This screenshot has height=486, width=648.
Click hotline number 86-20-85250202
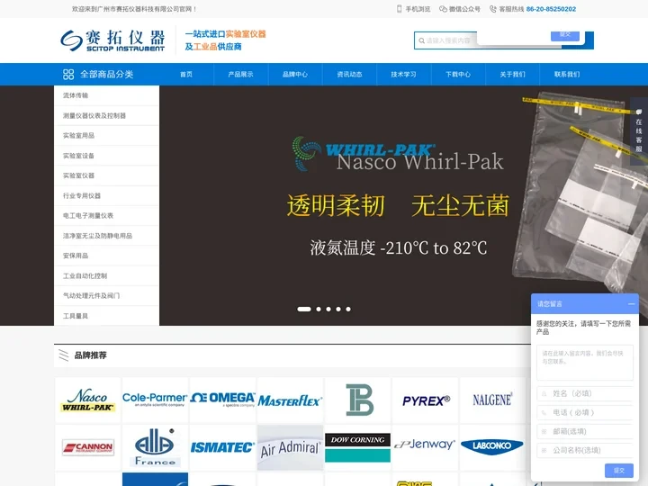coord(551,9)
